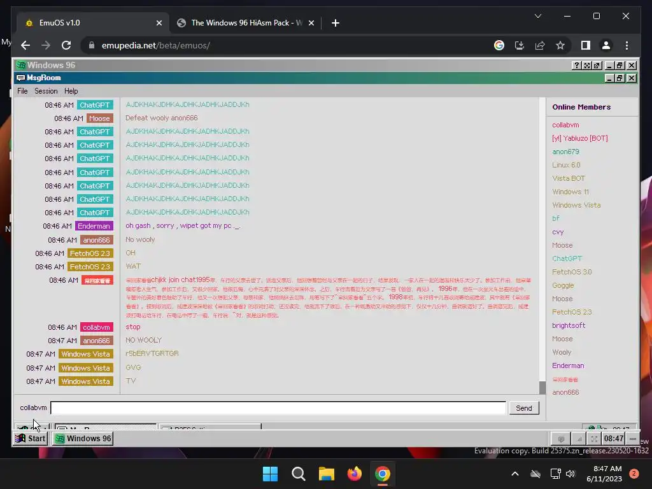Select [y!] Yabluzo [BOT] member
The height and width of the screenshot is (489, 652).
coord(579,138)
